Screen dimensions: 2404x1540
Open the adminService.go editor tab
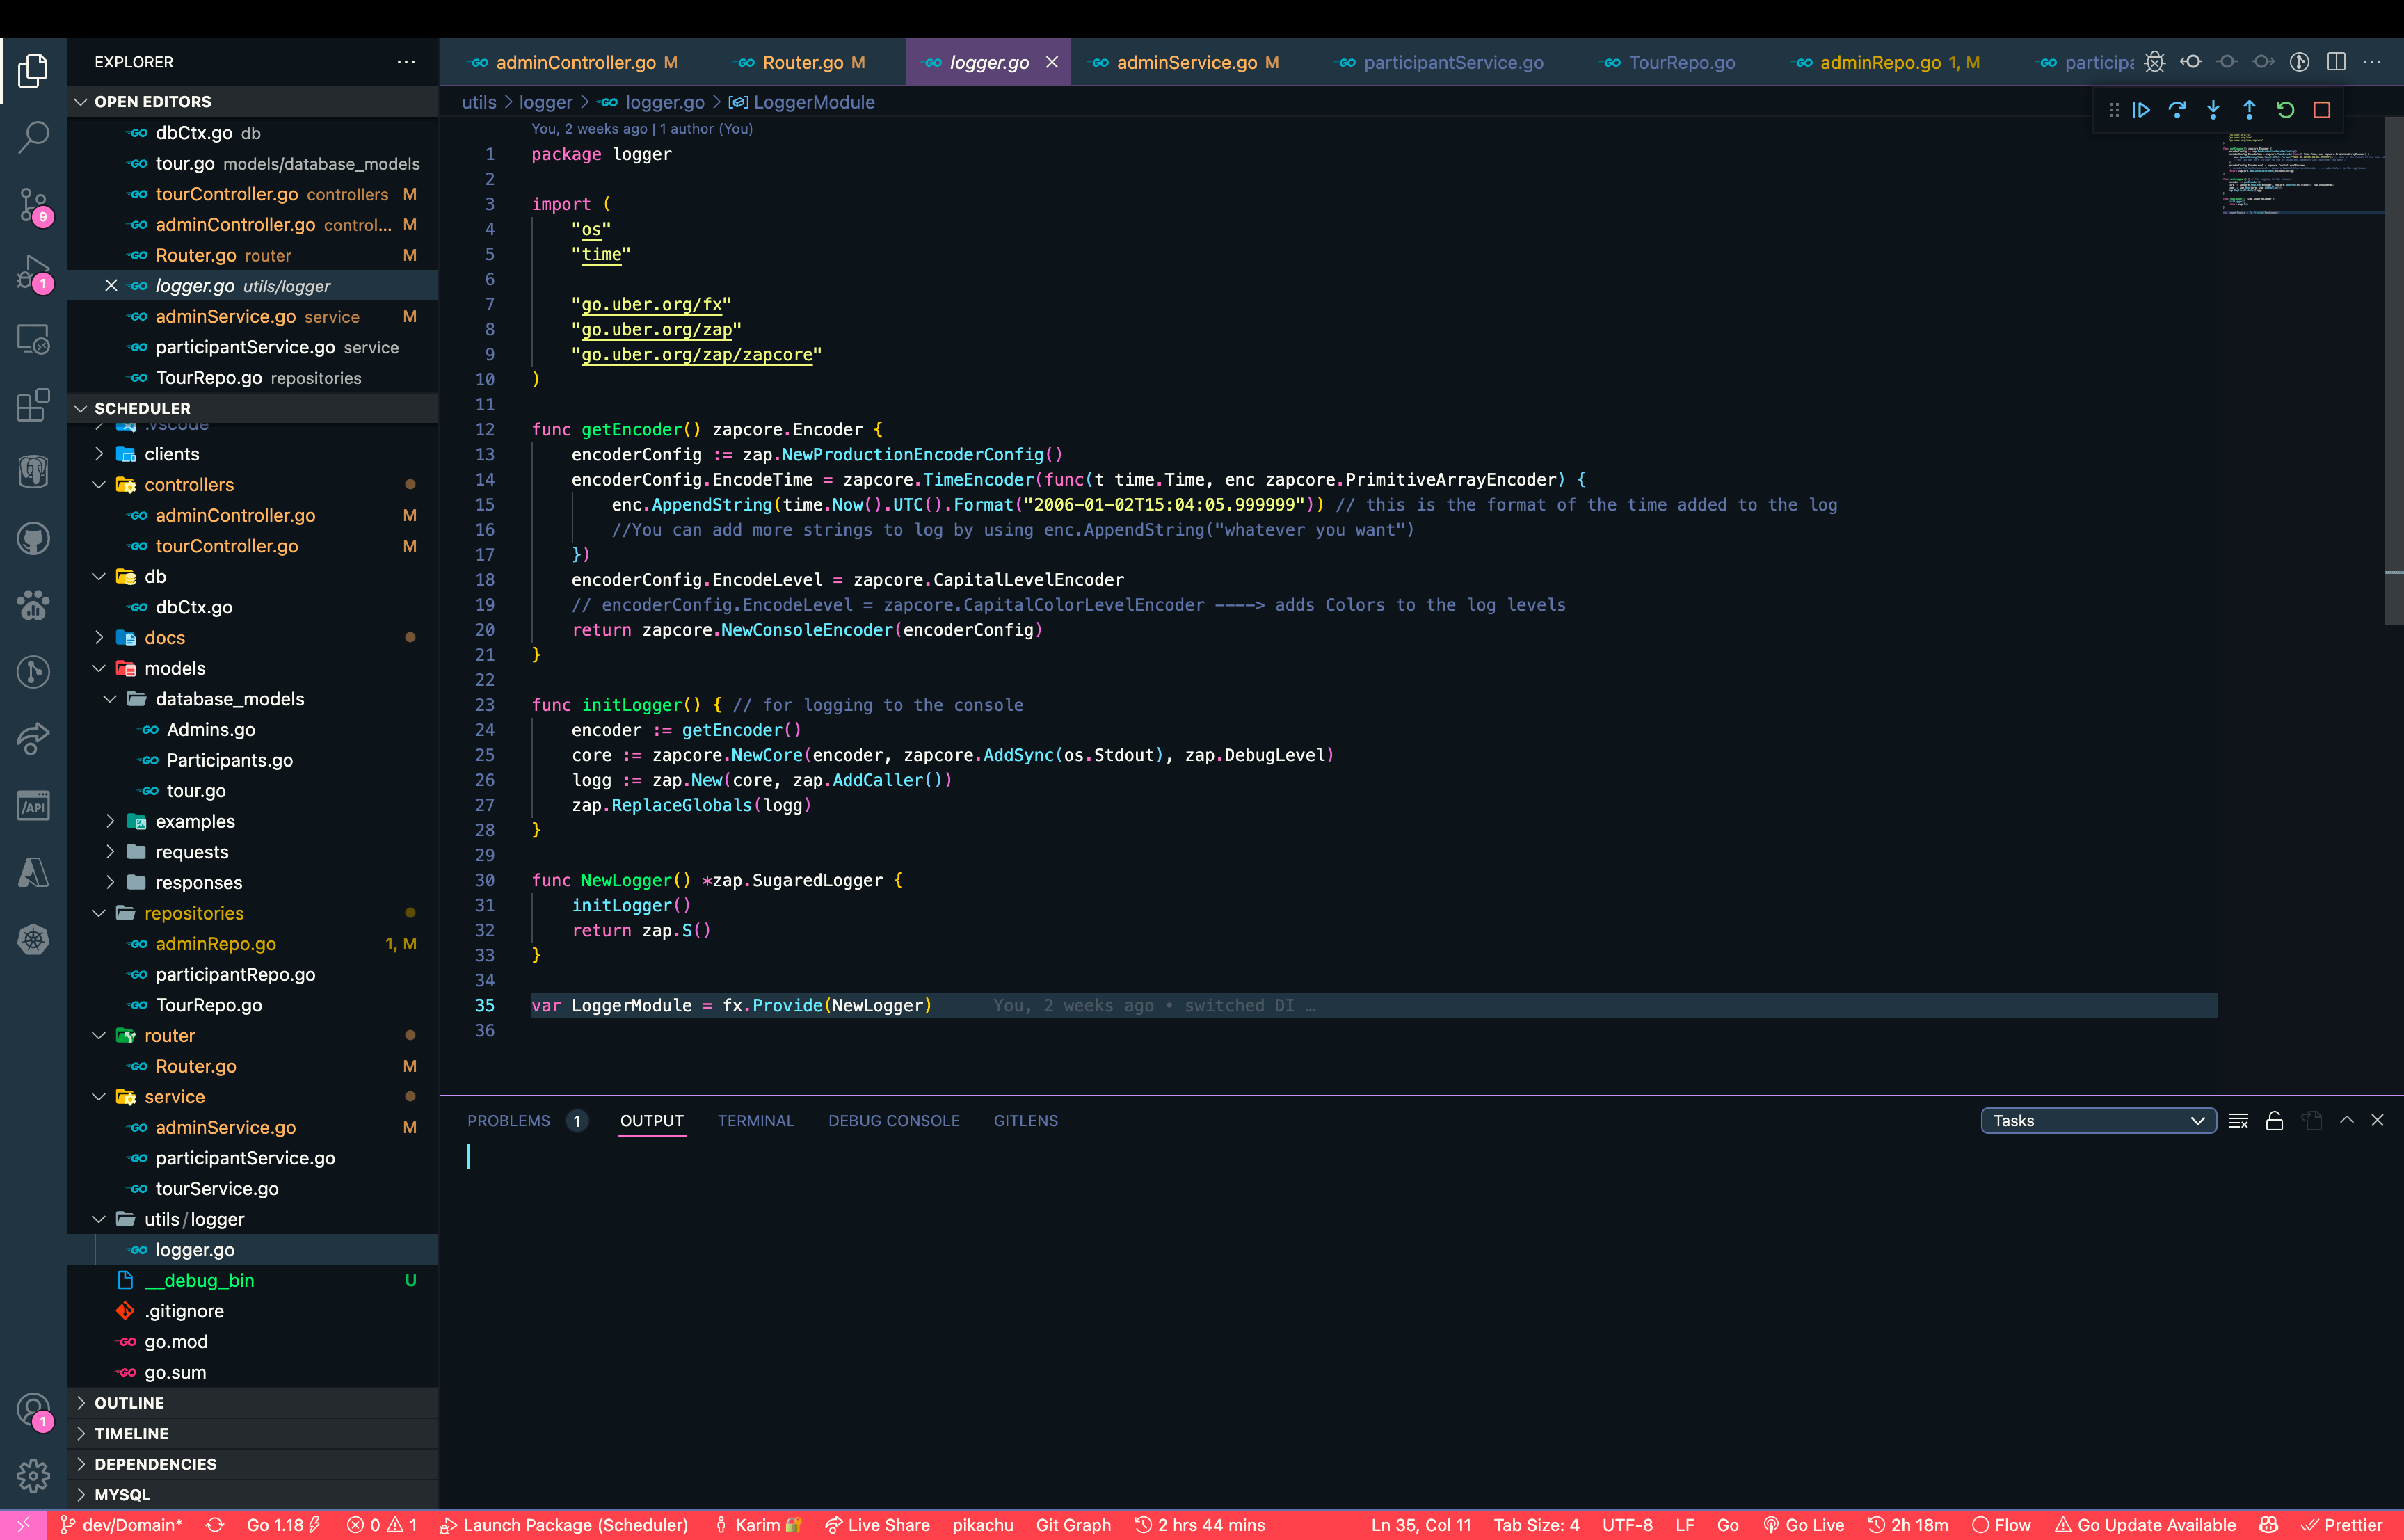(1186, 62)
